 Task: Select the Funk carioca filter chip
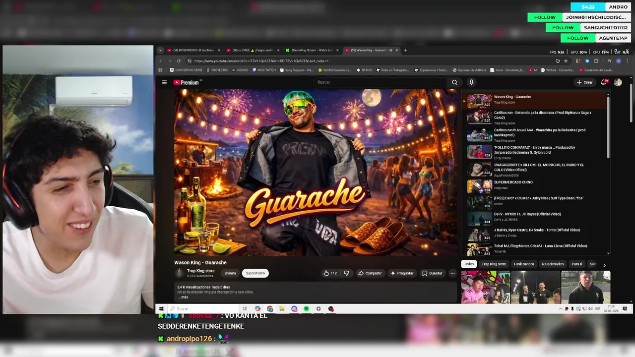coord(524,264)
